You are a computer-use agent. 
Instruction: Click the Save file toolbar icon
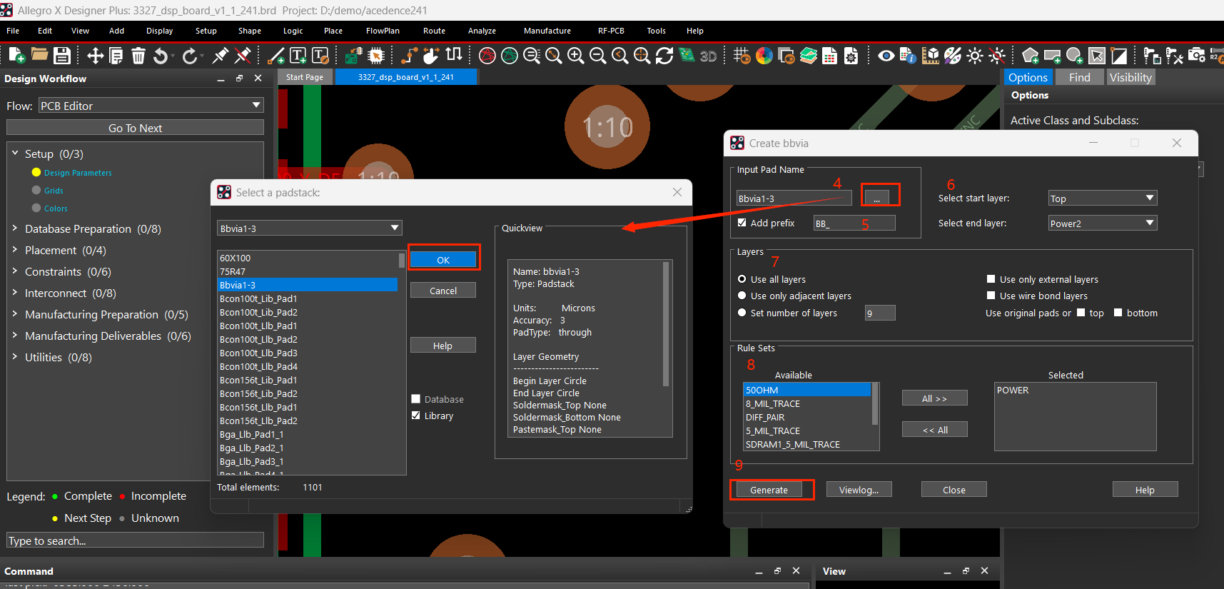pyautogui.click(x=62, y=56)
